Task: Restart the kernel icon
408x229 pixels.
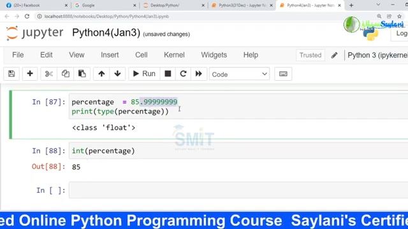Action: (x=183, y=74)
